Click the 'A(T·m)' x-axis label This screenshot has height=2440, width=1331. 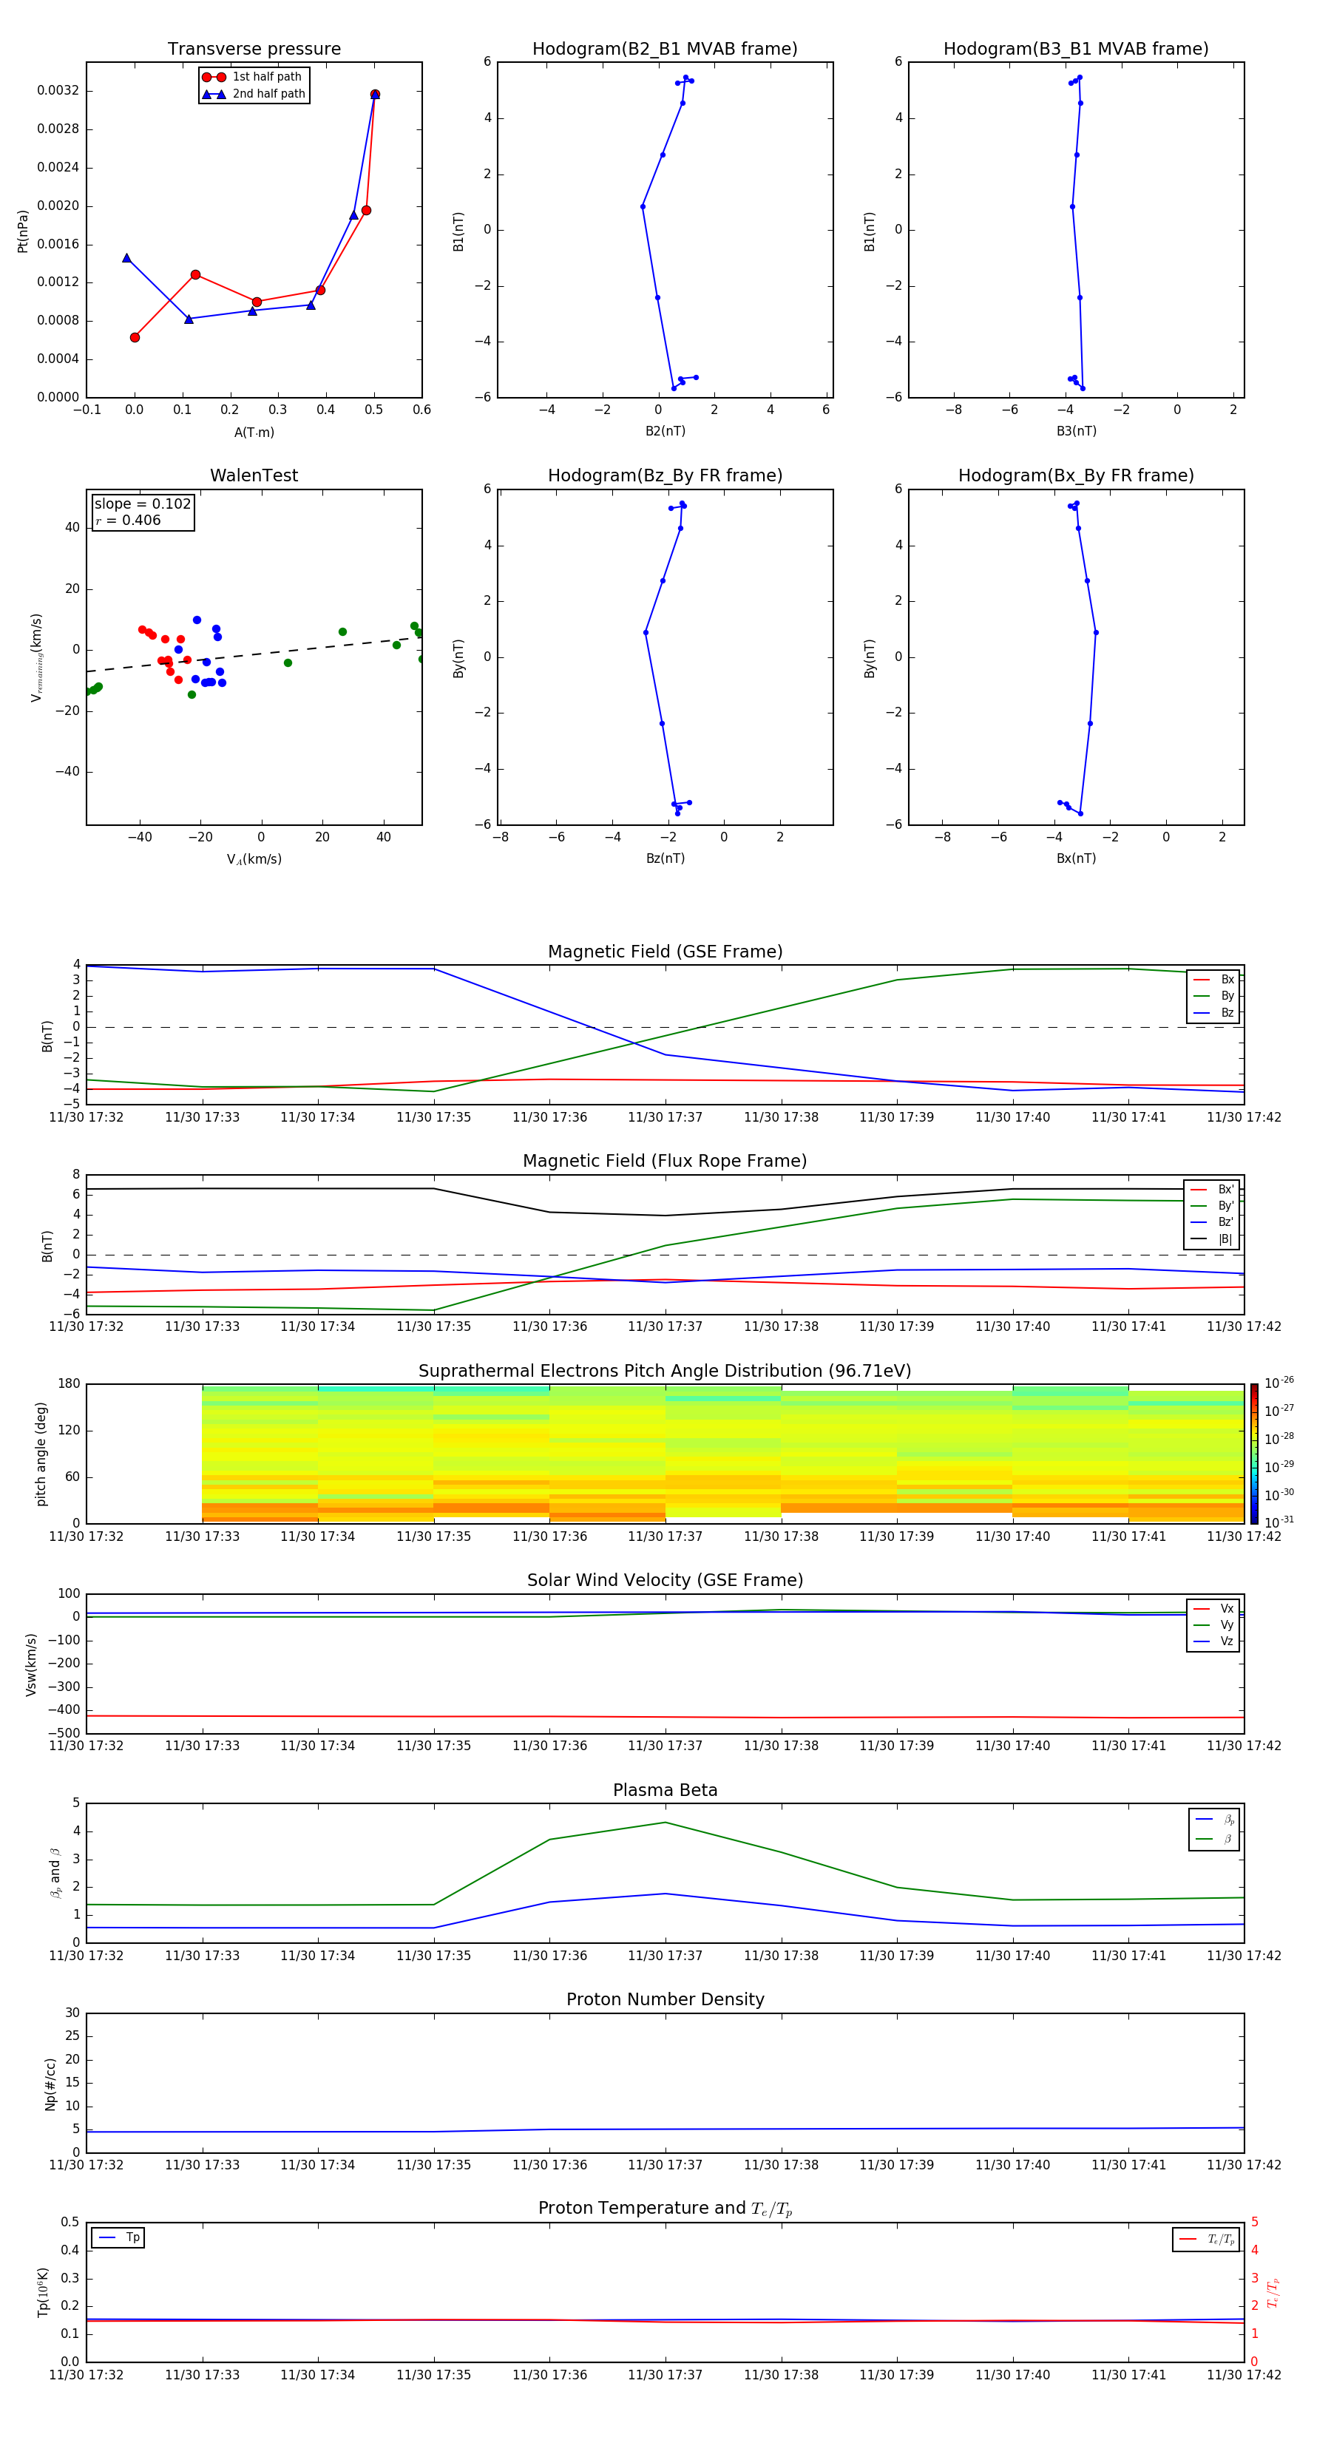coord(254,432)
